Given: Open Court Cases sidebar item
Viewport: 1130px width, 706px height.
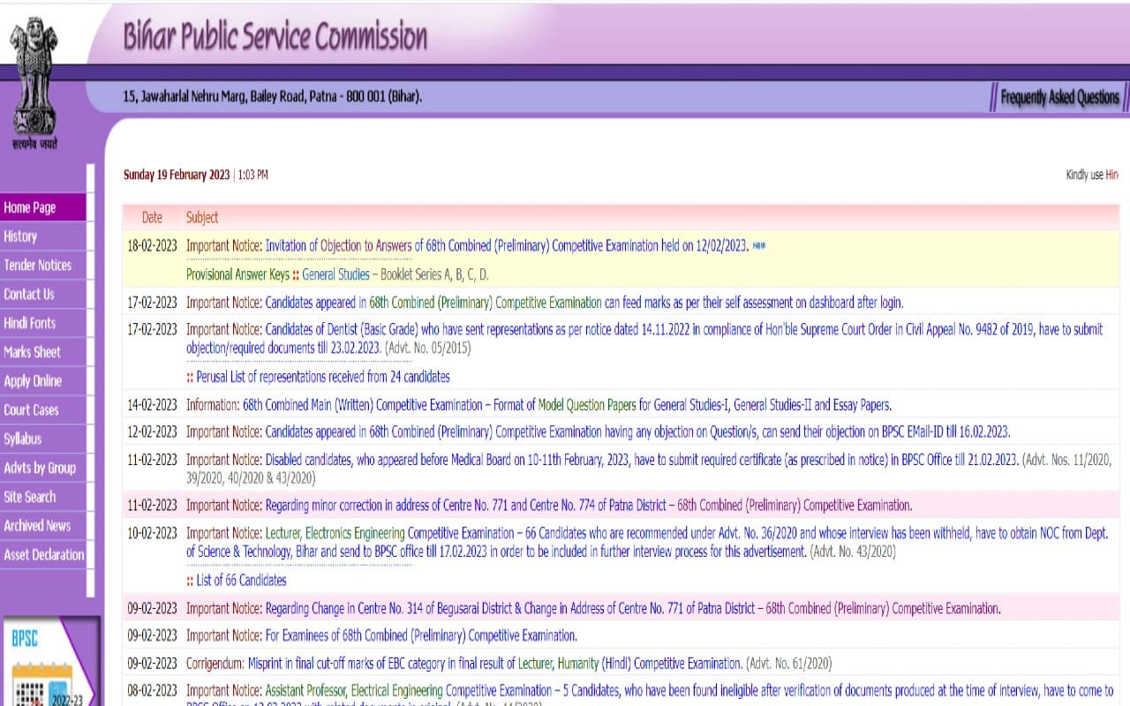Looking at the screenshot, I should pyautogui.click(x=31, y=410).
